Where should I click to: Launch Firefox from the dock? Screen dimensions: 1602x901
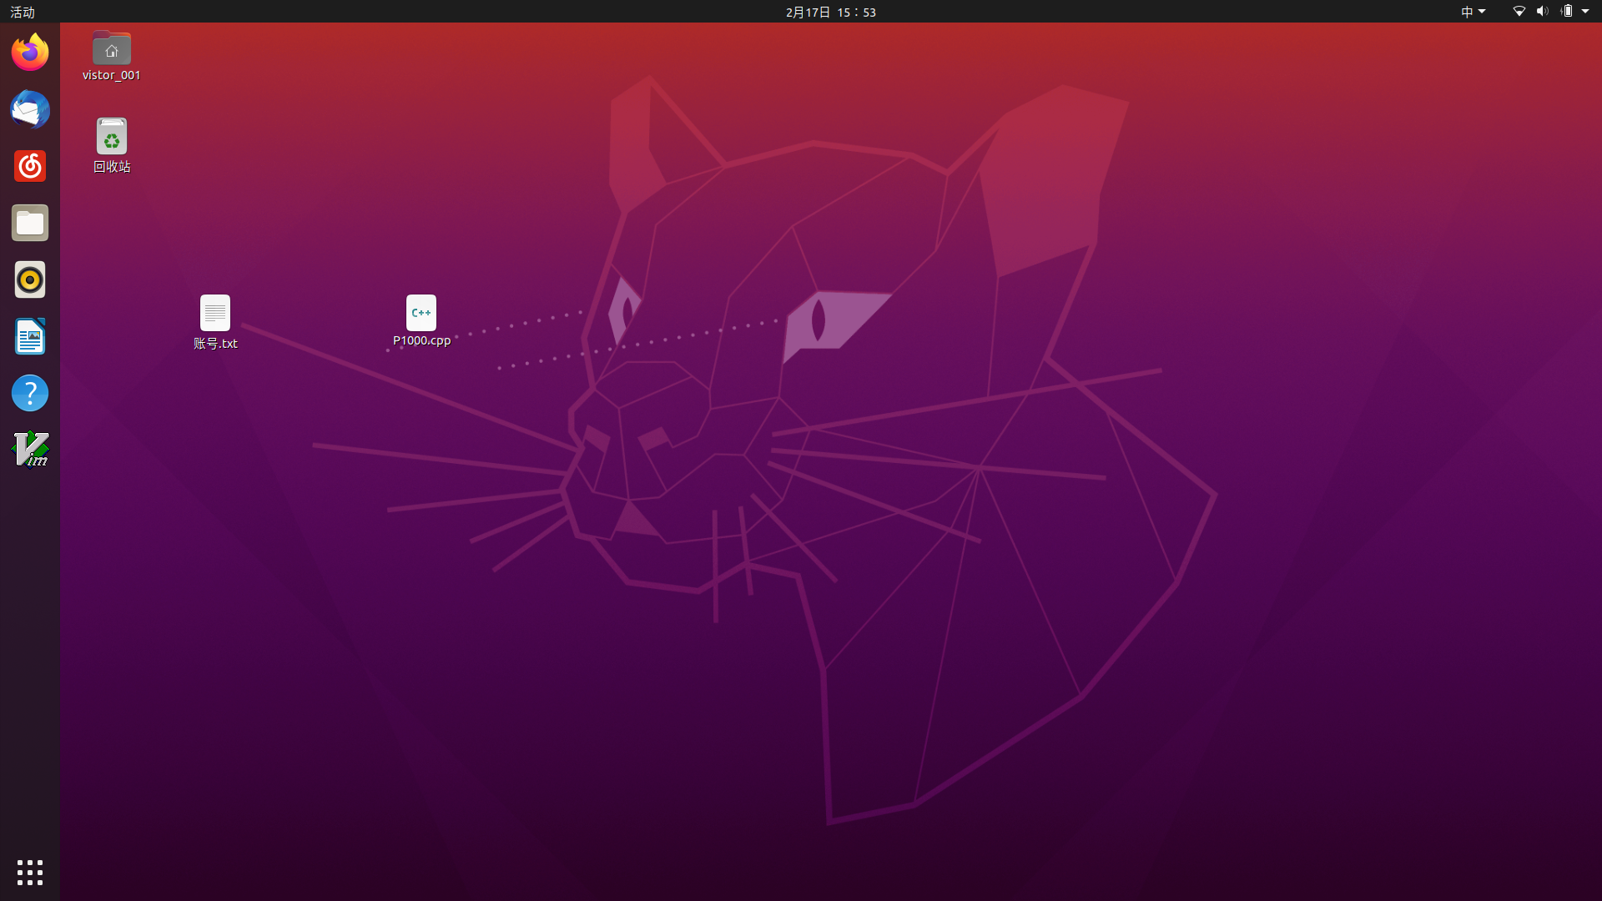30,53
